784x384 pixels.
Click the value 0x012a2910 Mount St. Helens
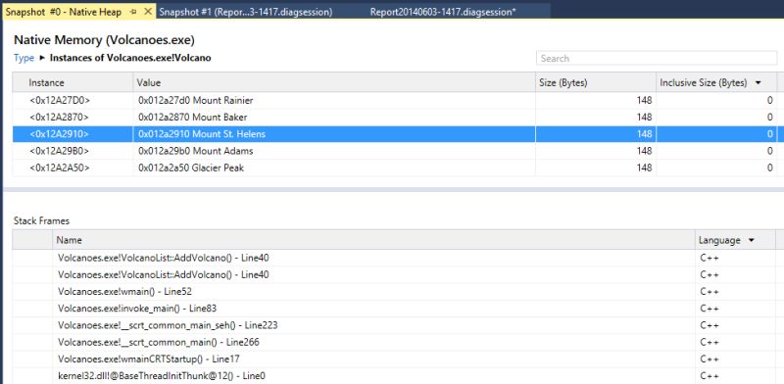pyautogui.click(x=202, y=134)
